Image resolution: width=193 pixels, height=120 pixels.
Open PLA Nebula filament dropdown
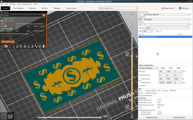click(x=164, y=19)
